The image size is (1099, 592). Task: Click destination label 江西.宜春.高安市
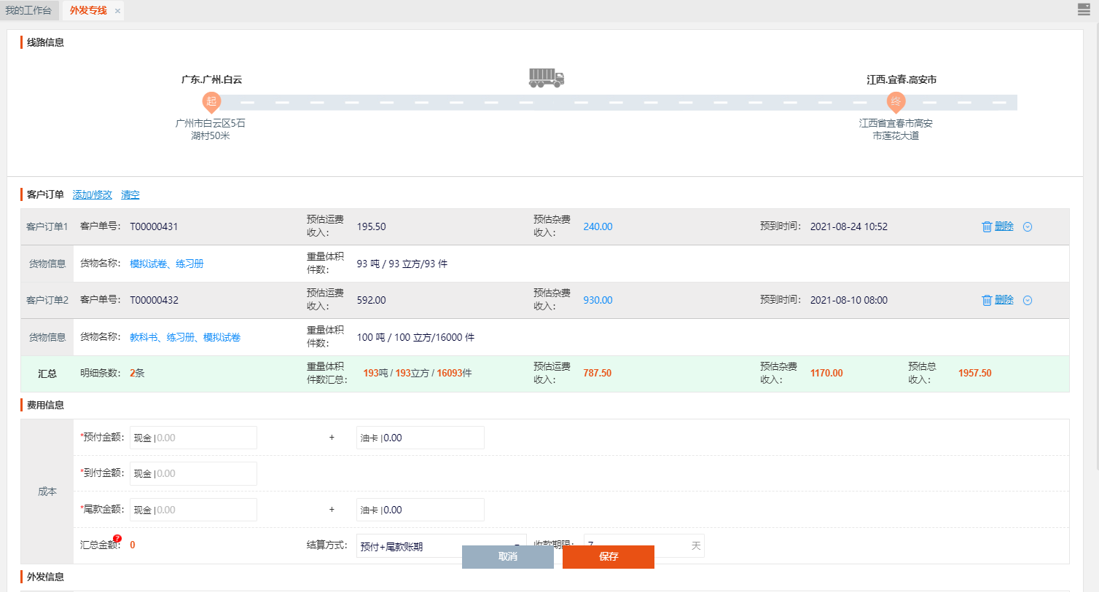click(902, 79)
